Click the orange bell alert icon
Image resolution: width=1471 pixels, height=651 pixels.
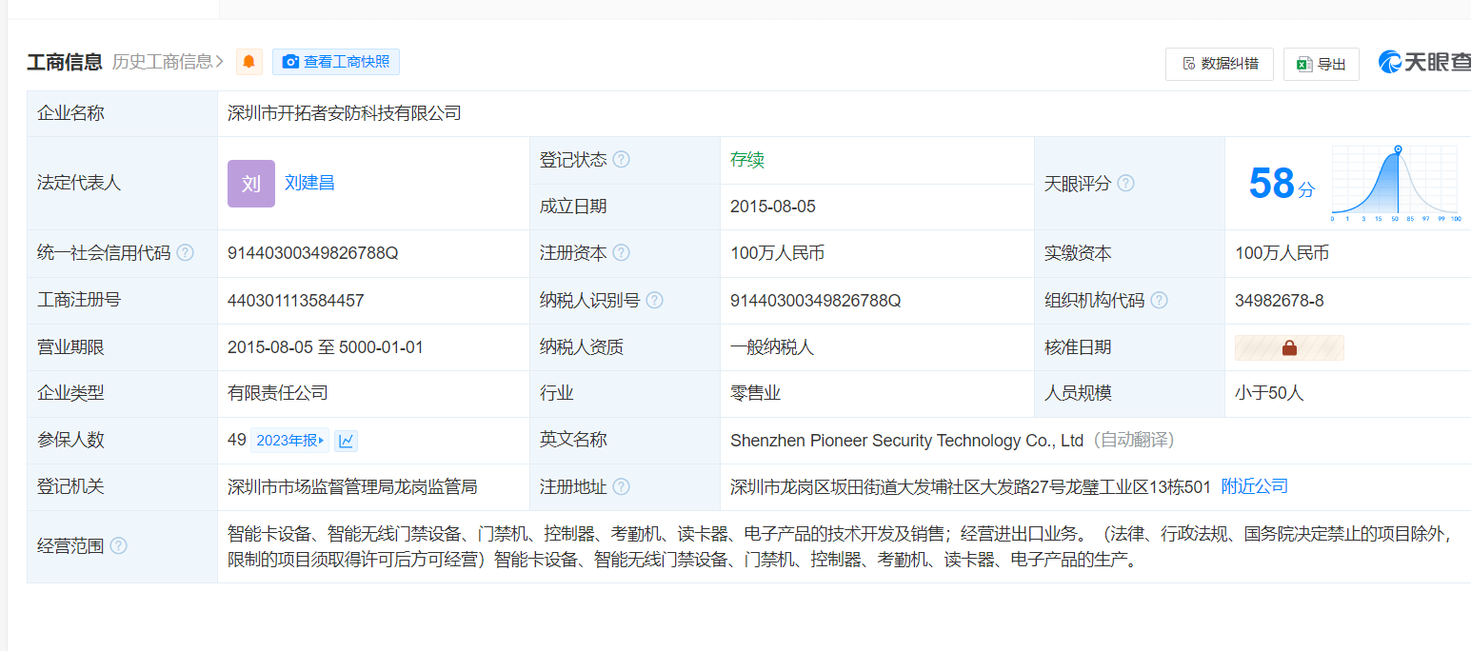pyautogui.click(x=249, y=62)
